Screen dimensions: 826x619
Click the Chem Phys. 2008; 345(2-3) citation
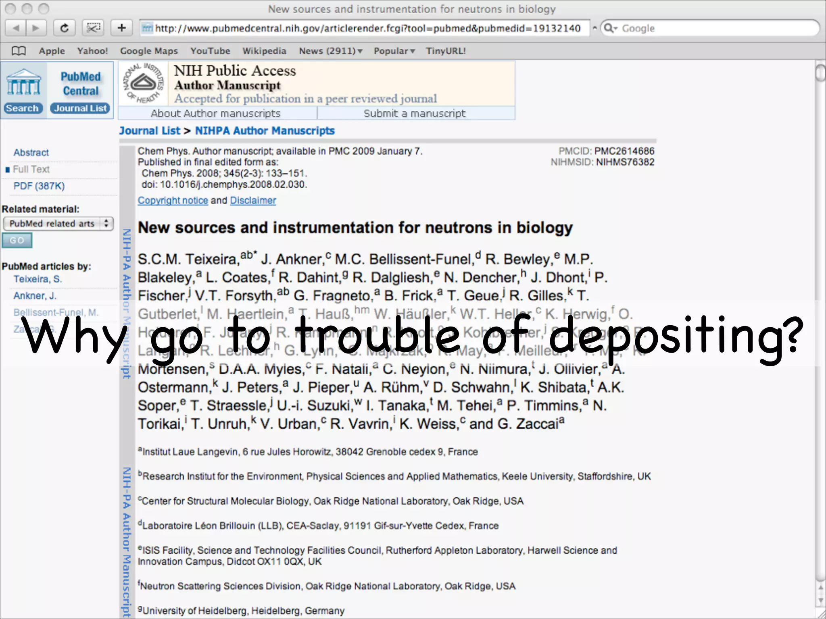[224, 173]
